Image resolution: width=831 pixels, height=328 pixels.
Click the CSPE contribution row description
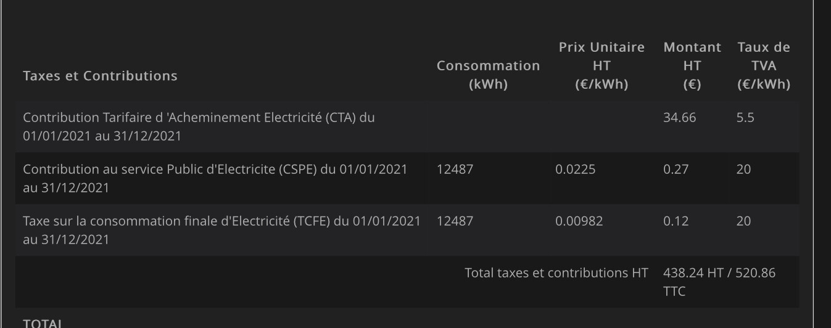215,178
